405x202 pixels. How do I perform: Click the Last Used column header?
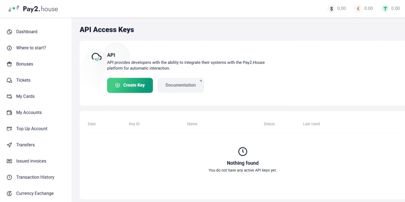[x=311, y=124]
